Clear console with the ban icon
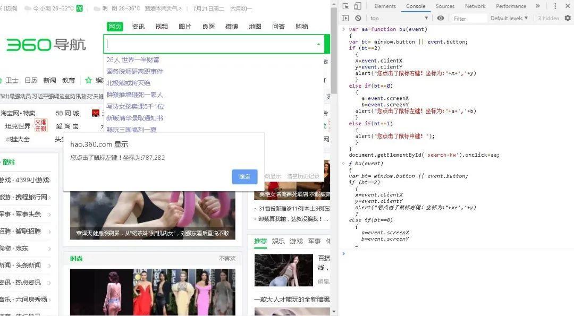 click(x=358, y=18)
